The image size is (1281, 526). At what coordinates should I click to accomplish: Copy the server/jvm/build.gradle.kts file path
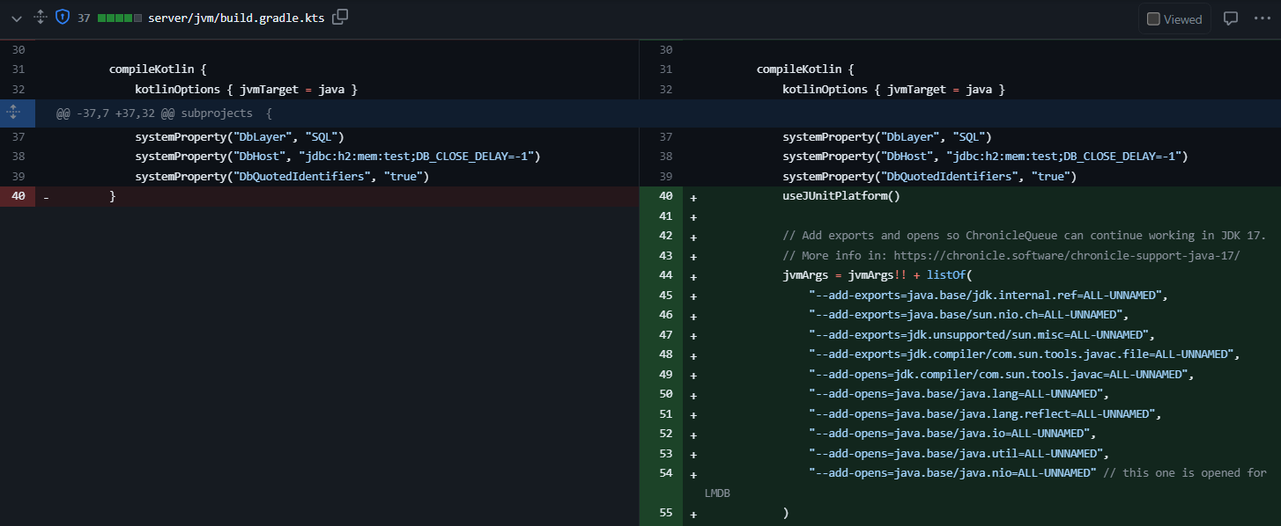click(x=340, y=18)
